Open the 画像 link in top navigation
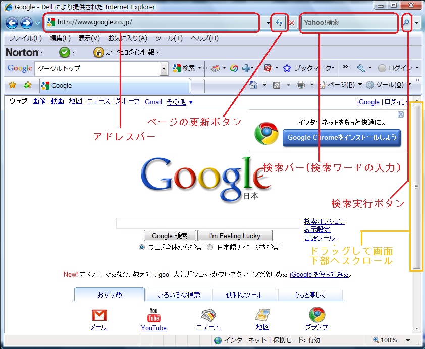This screenshot has width=425, height=349. 39,101
